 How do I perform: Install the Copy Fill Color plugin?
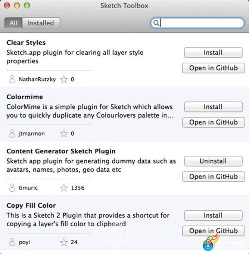click(213, 215)
